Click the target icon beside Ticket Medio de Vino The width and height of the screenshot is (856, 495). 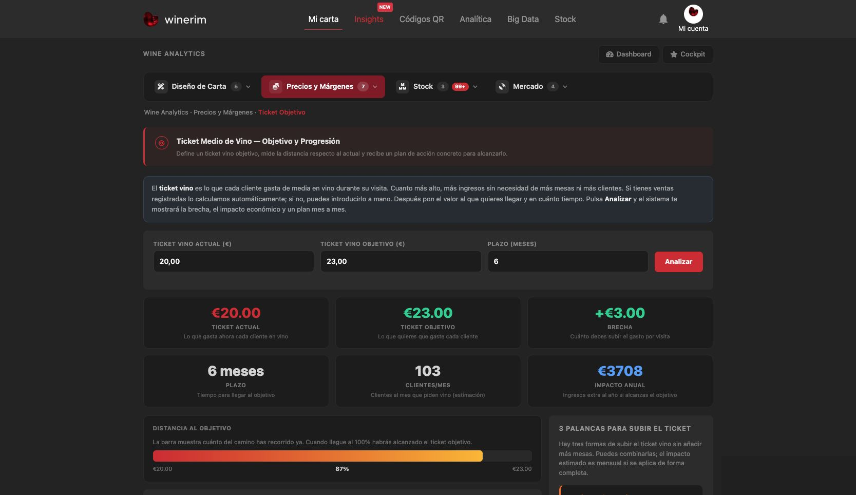(161, 143)
